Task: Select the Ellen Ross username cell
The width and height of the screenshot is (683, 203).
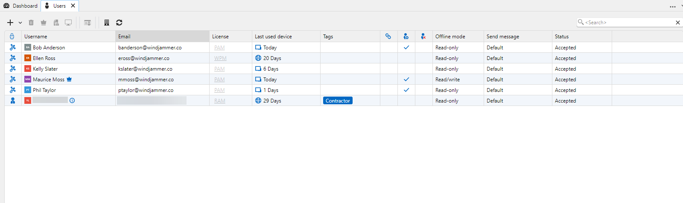Action: (68, 58)
